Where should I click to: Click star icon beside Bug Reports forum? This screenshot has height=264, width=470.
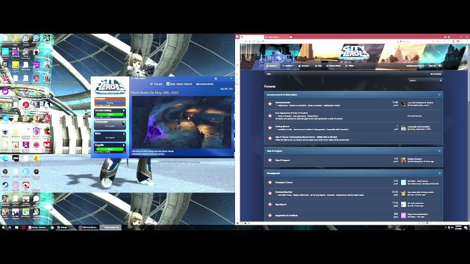tap(270, 204)
